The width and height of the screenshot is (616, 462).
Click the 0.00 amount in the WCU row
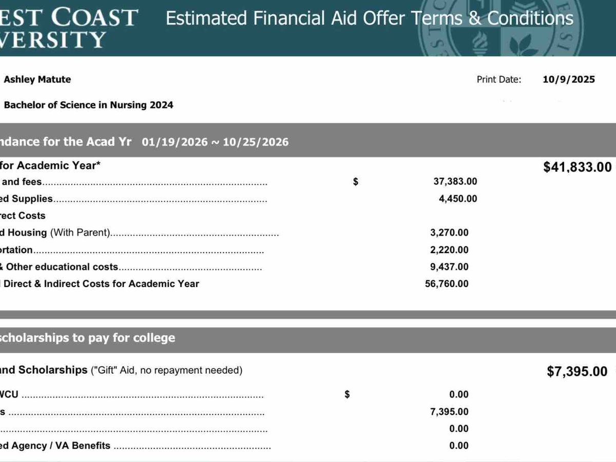coord(458,394)
